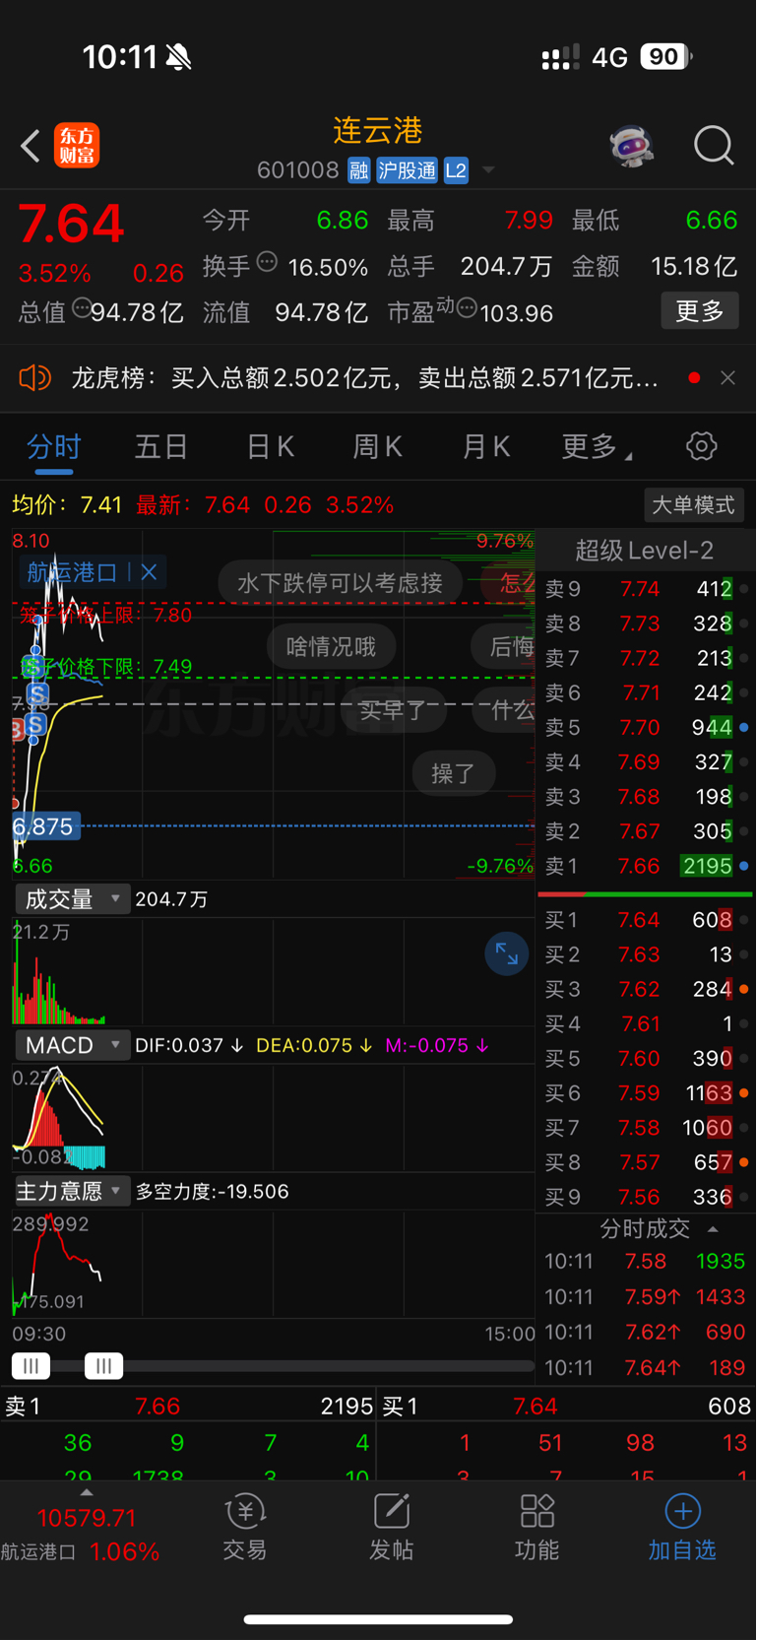Tap the 水下跌停可以考虑接 comment bubble
The width and height of the screenshot is (757, 1640).
pos(340,583)
